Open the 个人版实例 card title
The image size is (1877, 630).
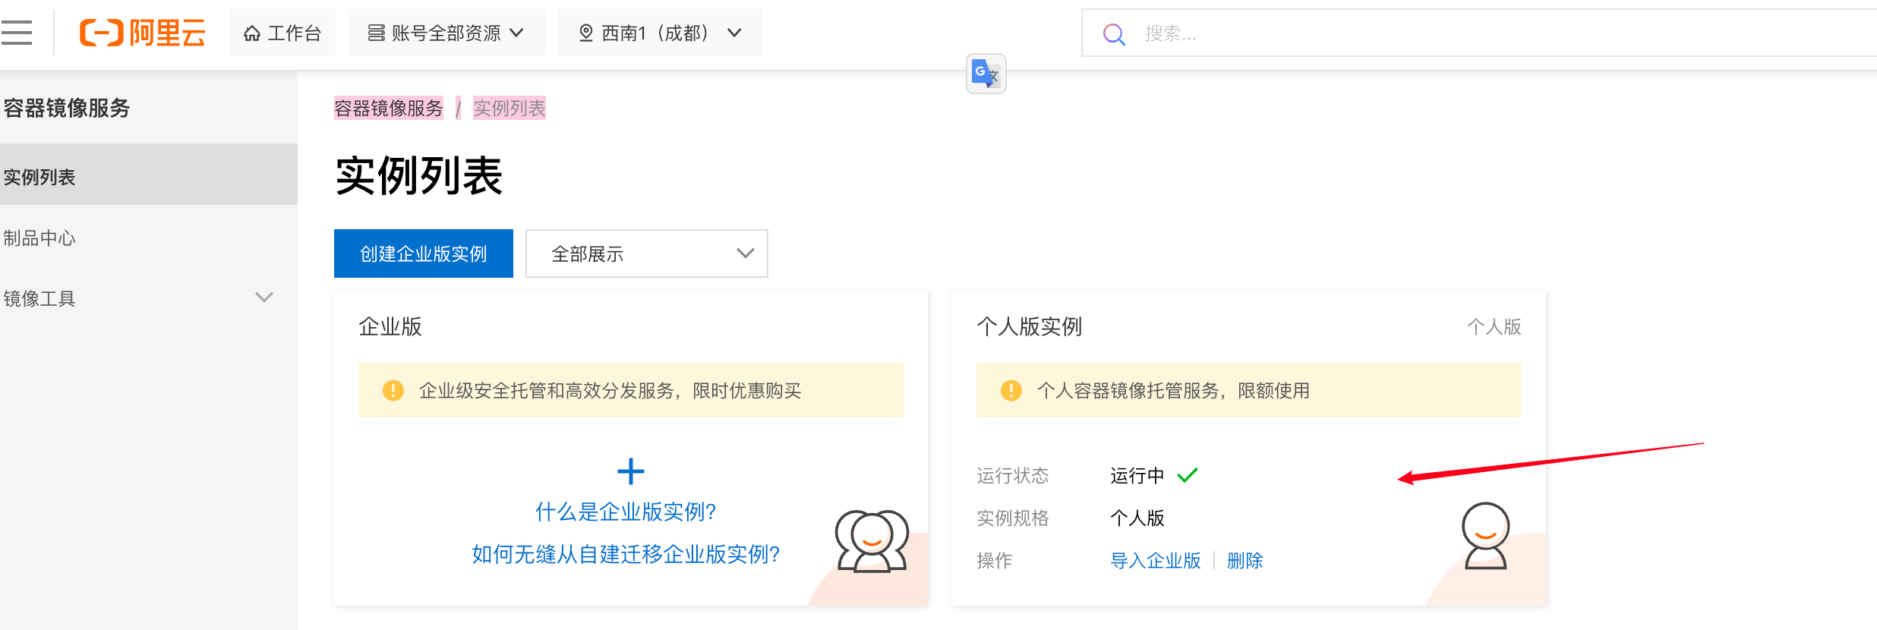tap(1030, 326)
